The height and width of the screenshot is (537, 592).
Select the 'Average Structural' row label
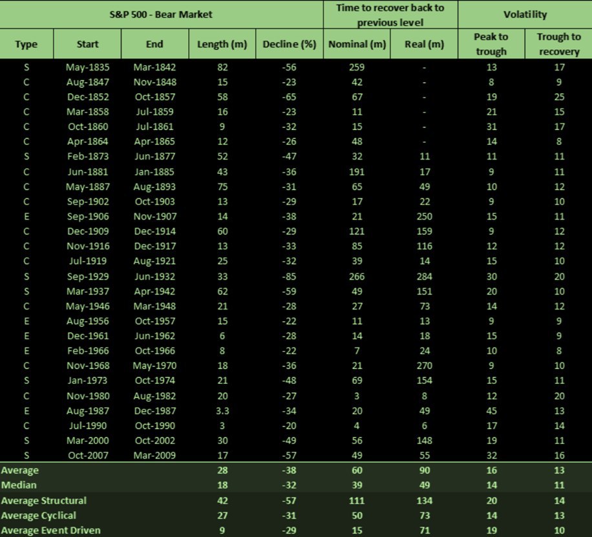click(44, 501)
